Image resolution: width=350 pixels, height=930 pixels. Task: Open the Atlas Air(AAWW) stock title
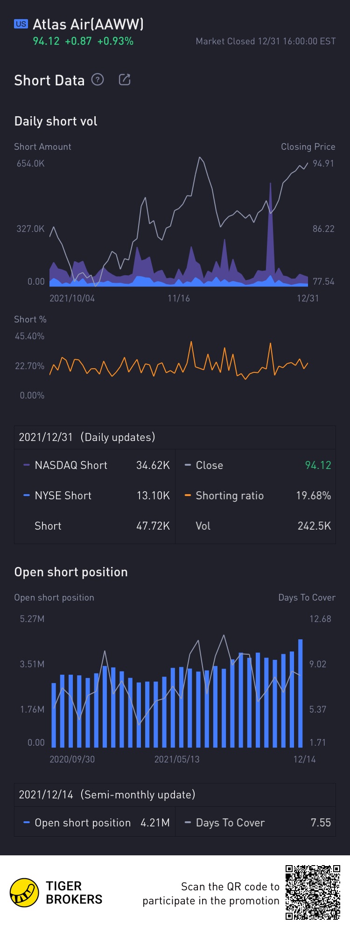tap(88, 24)
